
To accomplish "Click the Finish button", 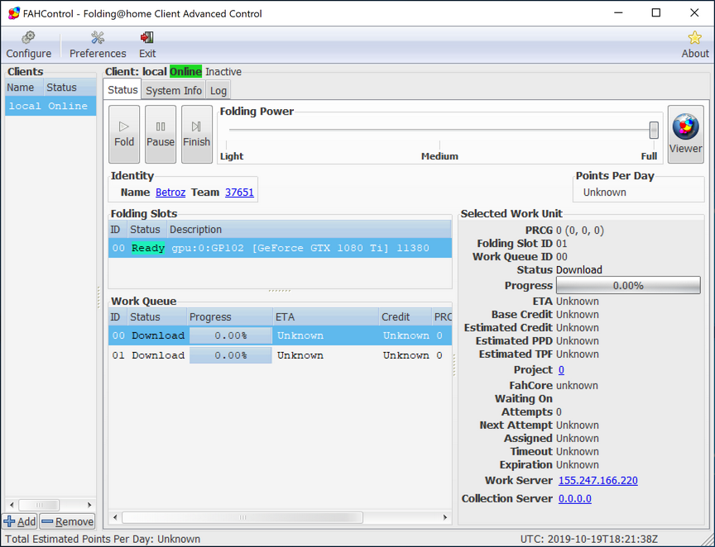I will point(196,135).
